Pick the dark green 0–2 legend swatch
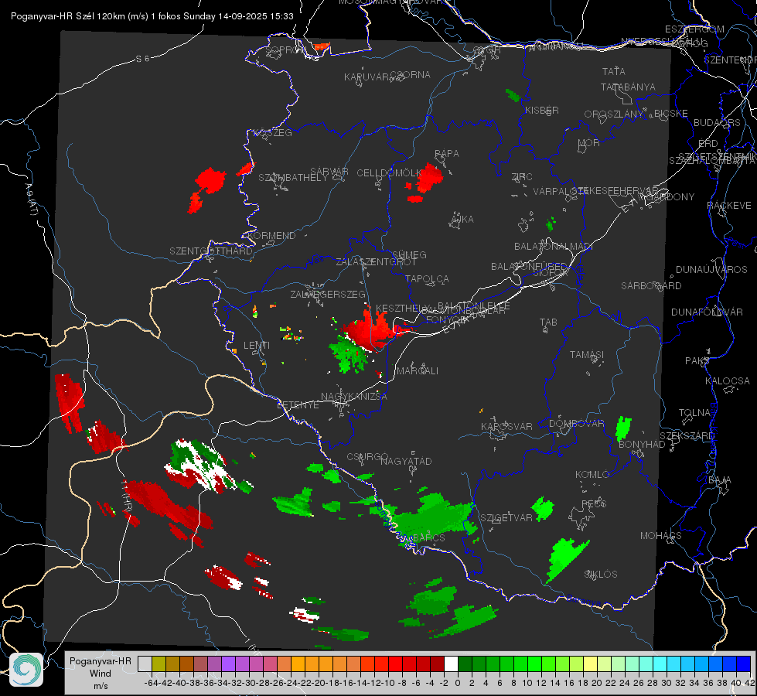The width and height of the screenshot is (757, 696). 465,664
